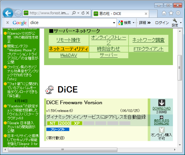Click the horizontal scrollbar right arrow
Image resolution: width=185 pixels, height=155 pixels.
click(175, 150)
